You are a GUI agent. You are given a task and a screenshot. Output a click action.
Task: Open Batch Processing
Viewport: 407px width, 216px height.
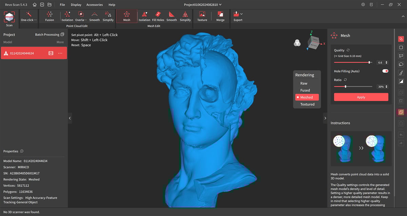click(x=50, y=35)
